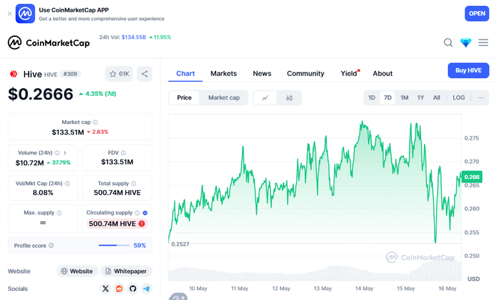497x300 pixels.
Task: Click the $133.51M market cap value
Action: click(x=68, y=132)
